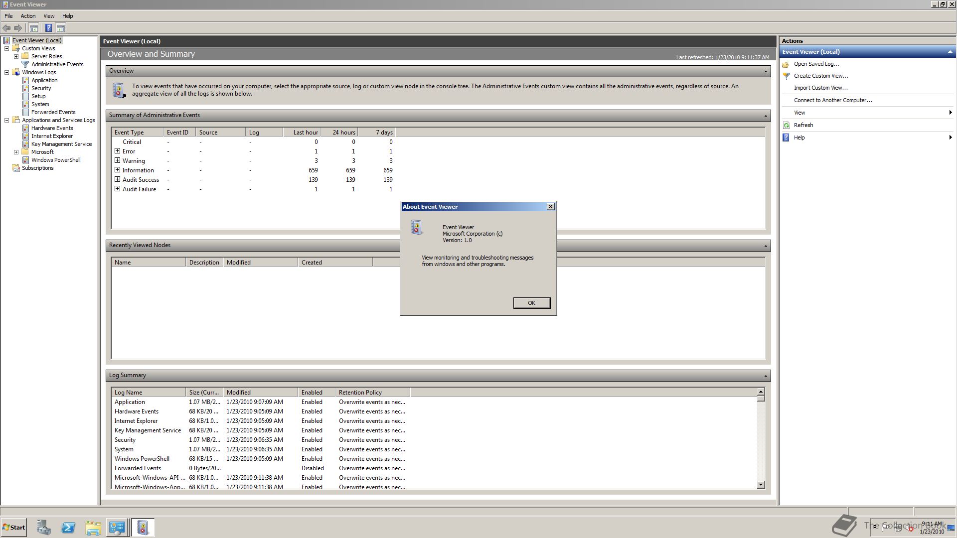This screenshot has width=957, height=538.
Task: Switch to Event Viewer taskbar button
Action: (143, 528)
